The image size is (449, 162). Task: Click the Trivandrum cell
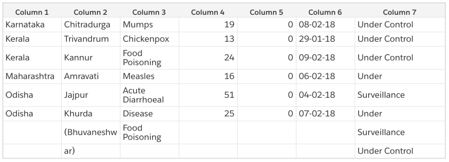click(91, 39)
